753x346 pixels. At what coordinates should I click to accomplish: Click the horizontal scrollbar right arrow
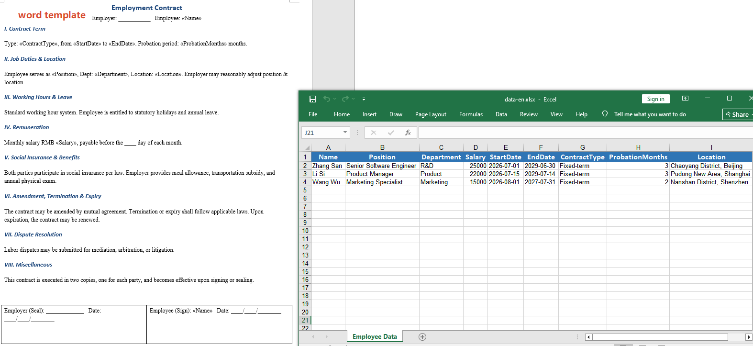pyautogui.click(x=749, y=337)
